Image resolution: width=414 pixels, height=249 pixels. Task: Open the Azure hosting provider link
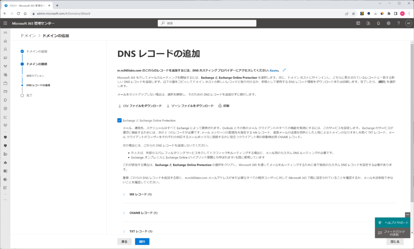[274, 70]
